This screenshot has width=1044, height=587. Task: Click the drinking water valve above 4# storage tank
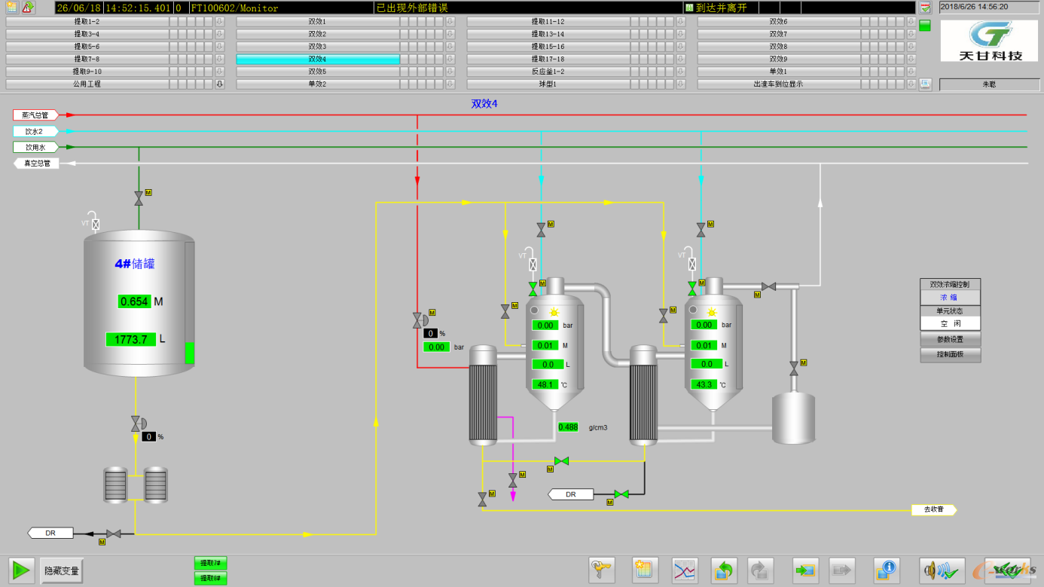[x=139, y=198]
